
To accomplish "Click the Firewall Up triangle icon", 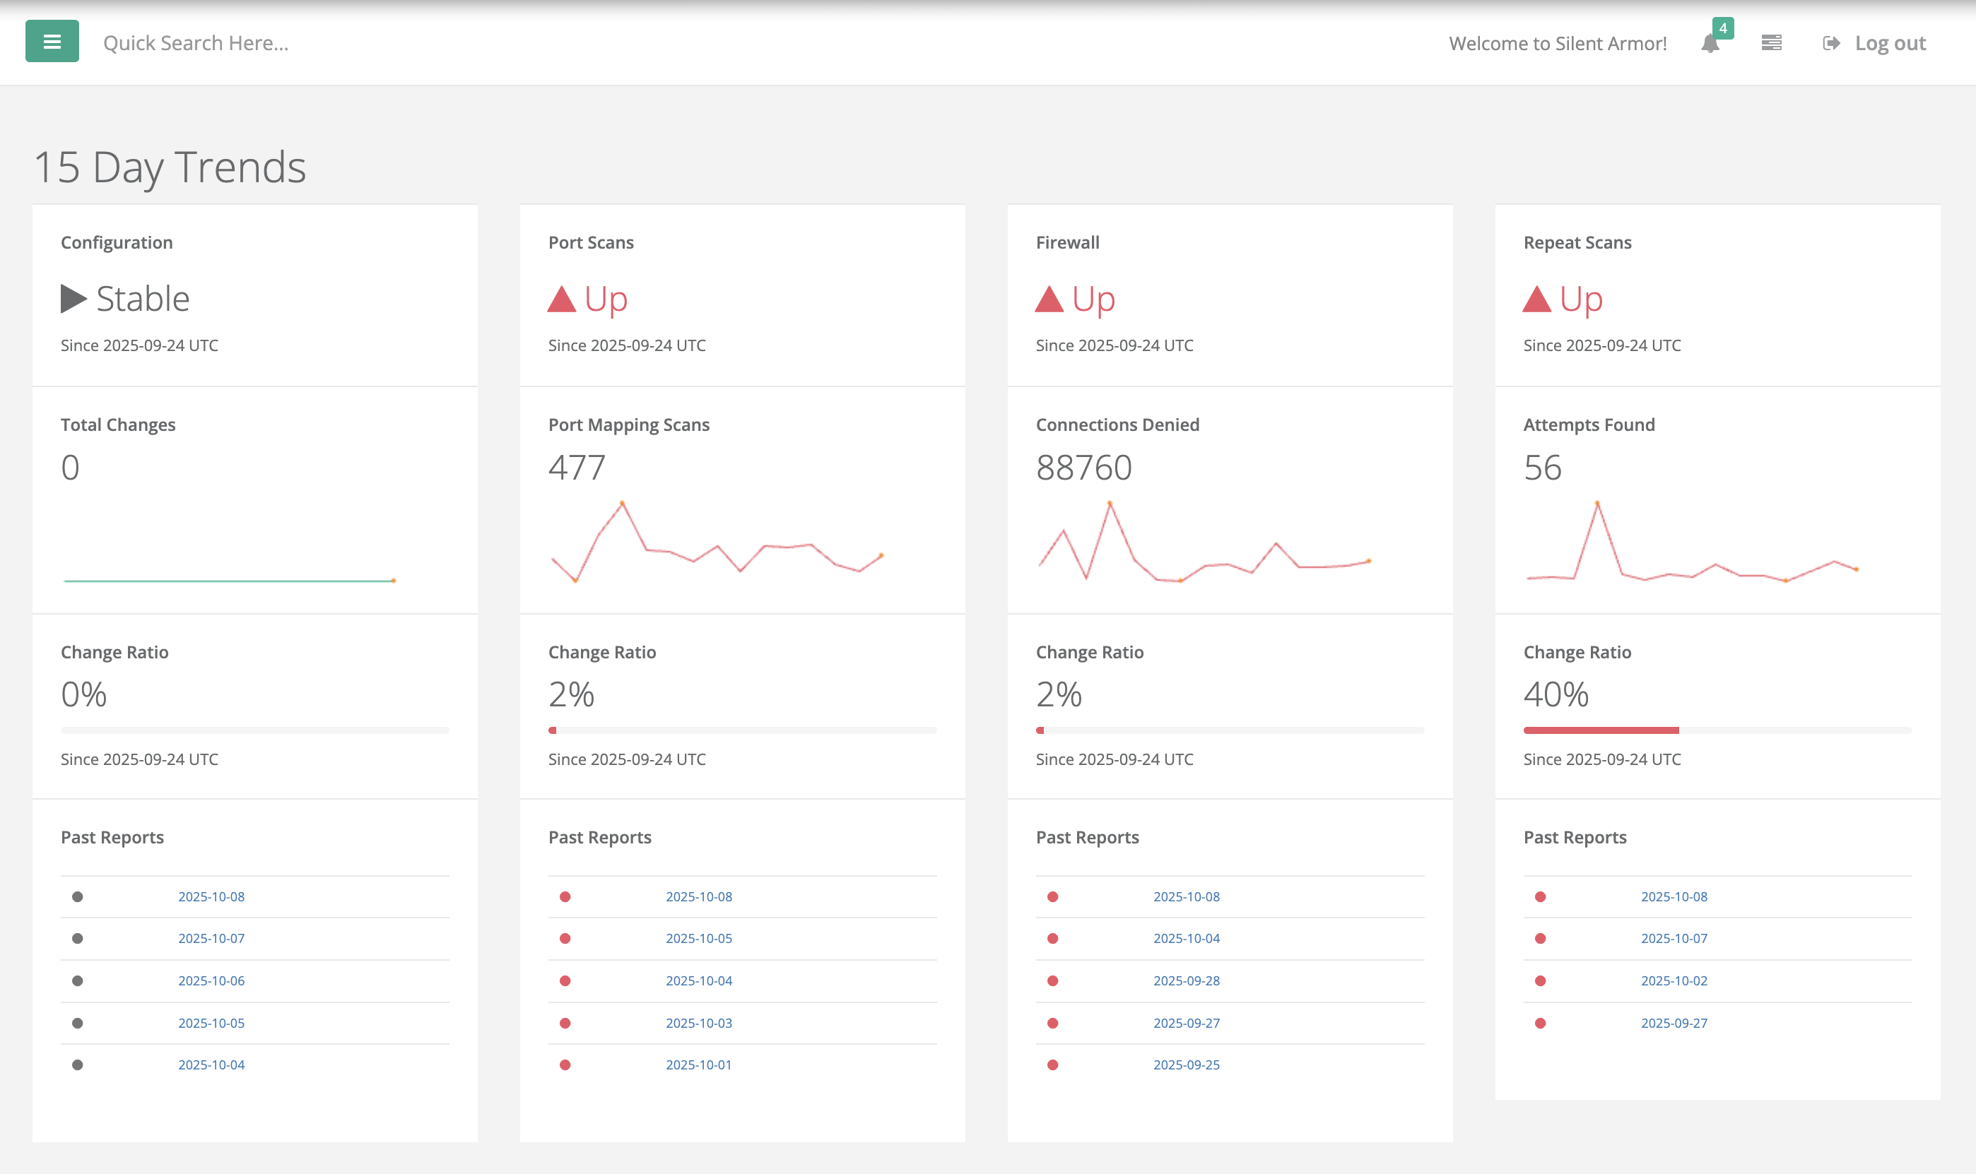I will pyautogui.click(x=1049, y=299).
